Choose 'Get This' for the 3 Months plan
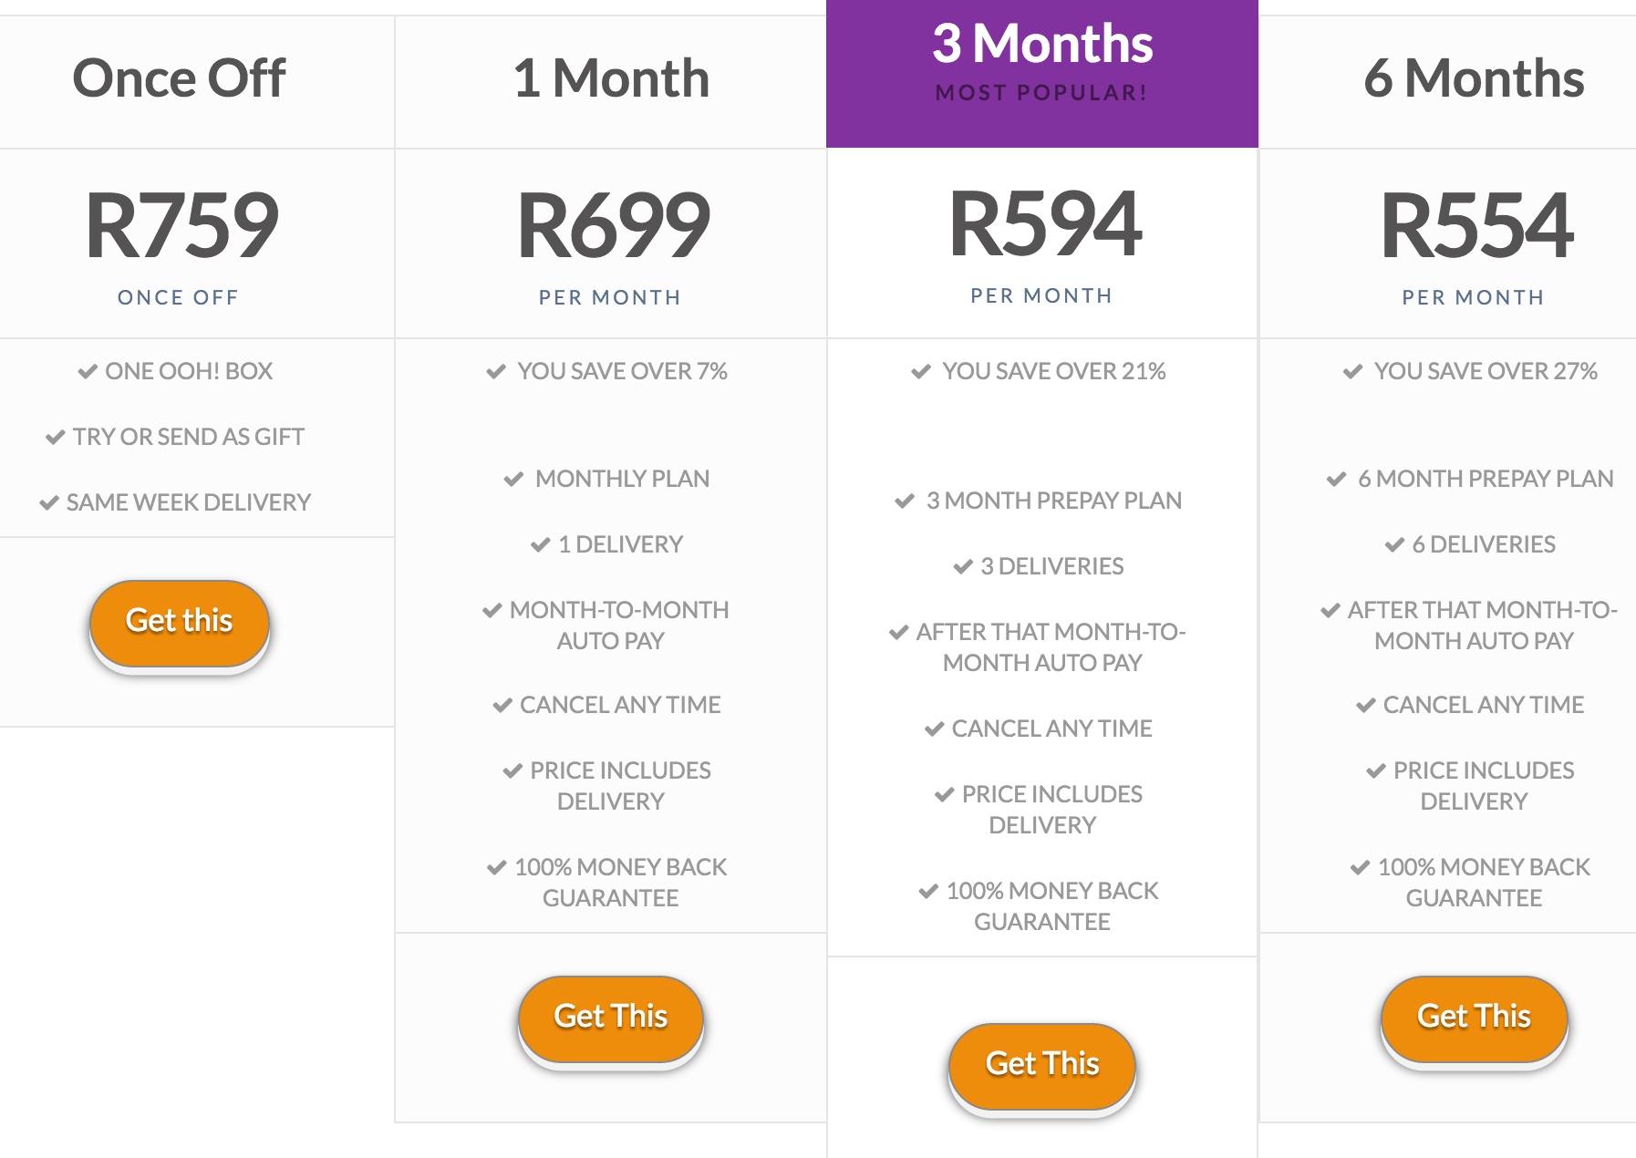Screen dimensions: 1636x1158 (x=1042, y=1065)
